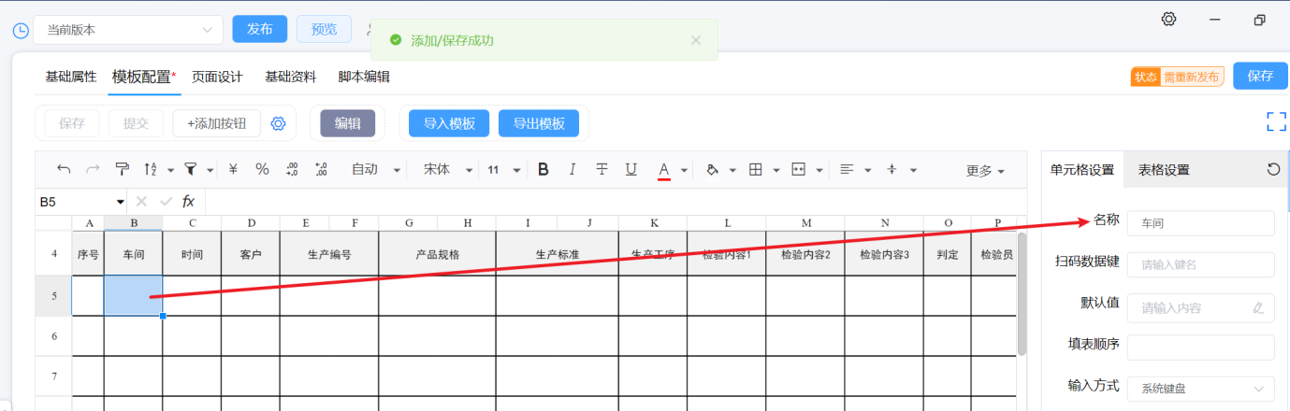The image size is (1290, 411).
Task: Click the filter funnel icon
Action: pos(191,169)
